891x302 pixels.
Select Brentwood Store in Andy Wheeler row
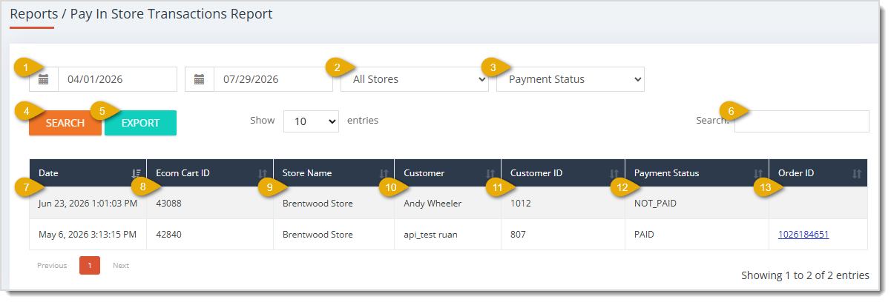pyautogui.click(x=334, y=203)
